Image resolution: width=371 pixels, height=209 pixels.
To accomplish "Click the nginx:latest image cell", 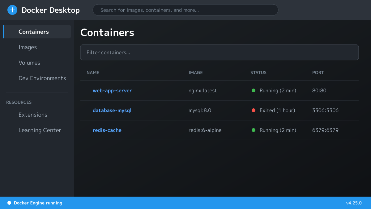I will tap(203, 90).
